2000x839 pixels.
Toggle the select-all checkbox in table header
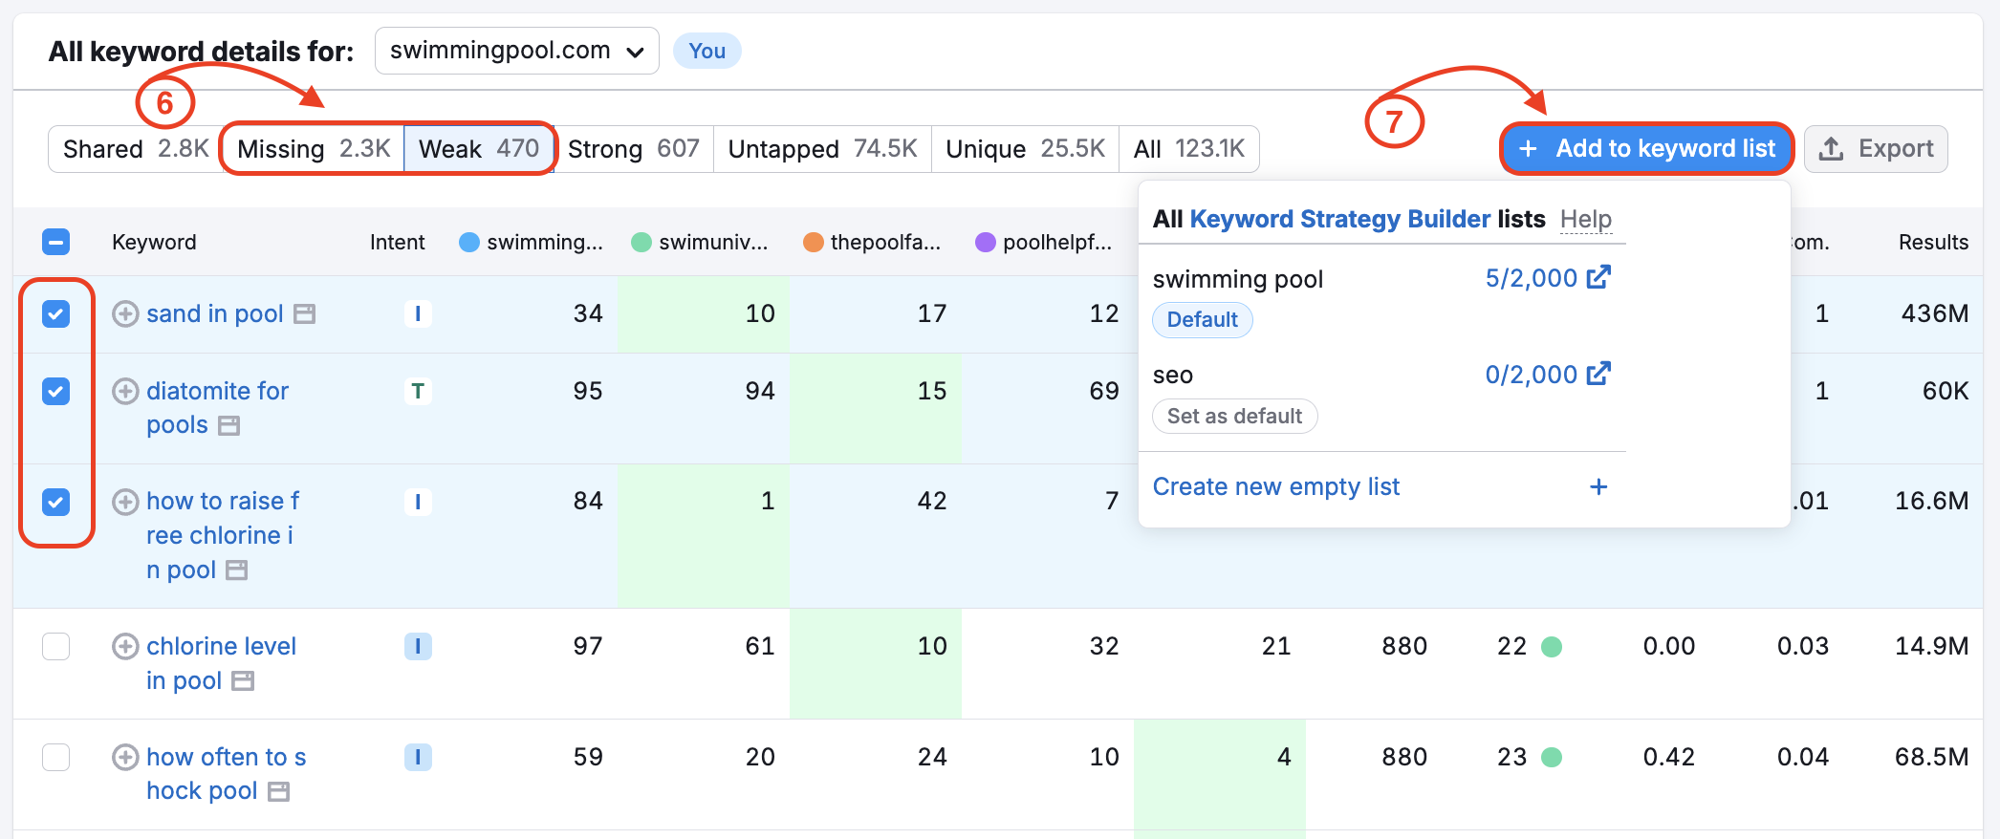(x=56, y=242)
